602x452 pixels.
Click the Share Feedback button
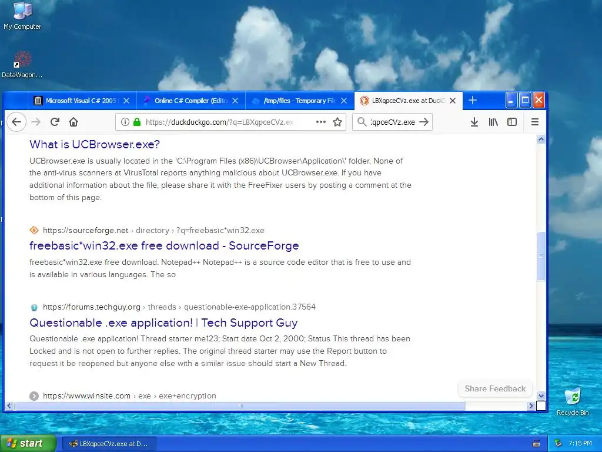pyautogui.click(x=495, y=388)
